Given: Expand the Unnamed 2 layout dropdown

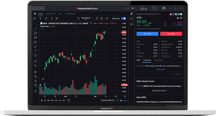Looking at the screenshot, I should [x=92, y=18].
